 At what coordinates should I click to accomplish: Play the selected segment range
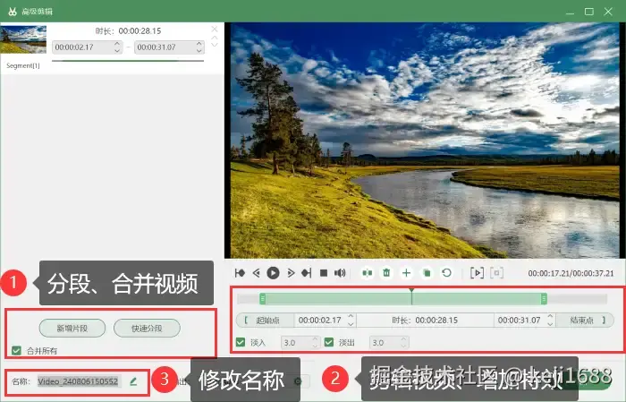click(x=477, y=273)
